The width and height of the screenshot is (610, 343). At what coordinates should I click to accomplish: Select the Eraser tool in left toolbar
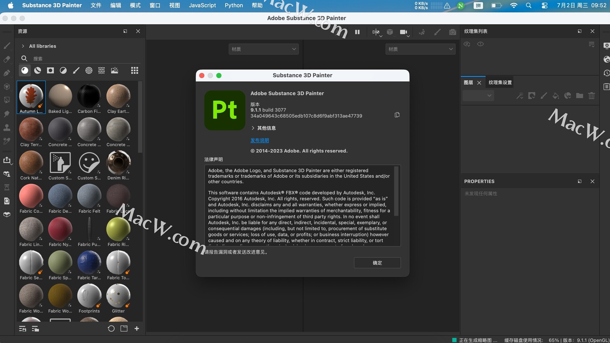(7, 59)
